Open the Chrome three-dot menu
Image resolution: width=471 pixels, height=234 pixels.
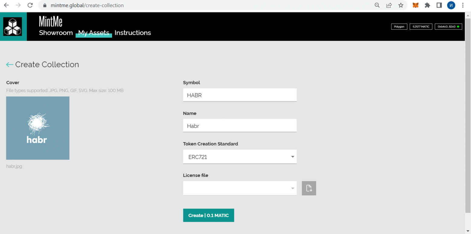click(463, 5)
